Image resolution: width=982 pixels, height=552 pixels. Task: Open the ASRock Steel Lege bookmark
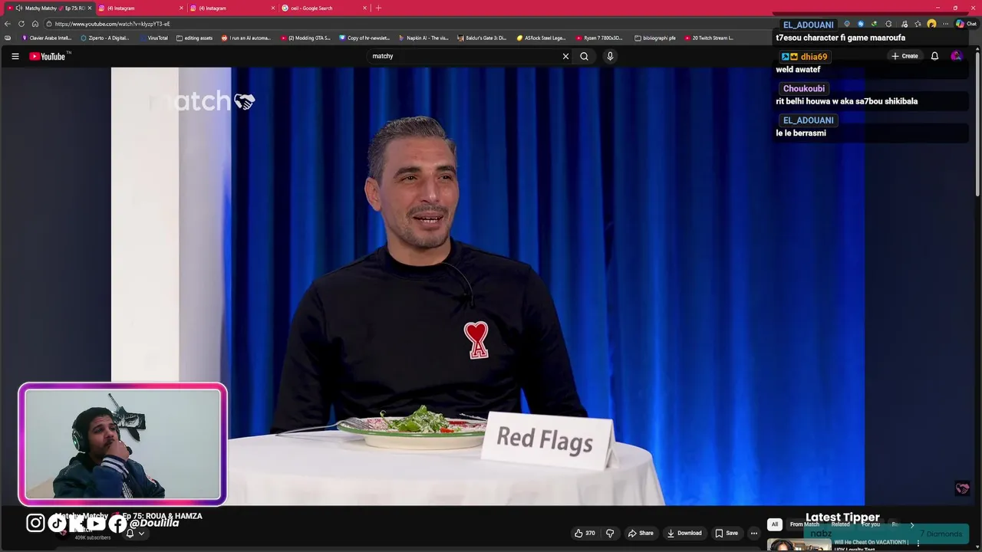(541, 38)
